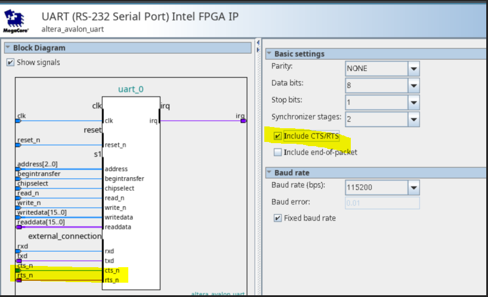The width and height of the screenshot is (488, 297).
Task: Open the Data bits dropdown
Action: 413,85
